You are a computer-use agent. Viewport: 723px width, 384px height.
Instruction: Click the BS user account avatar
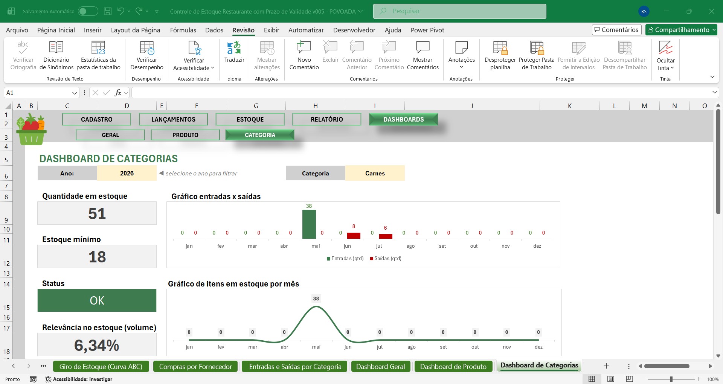point(644,11)
